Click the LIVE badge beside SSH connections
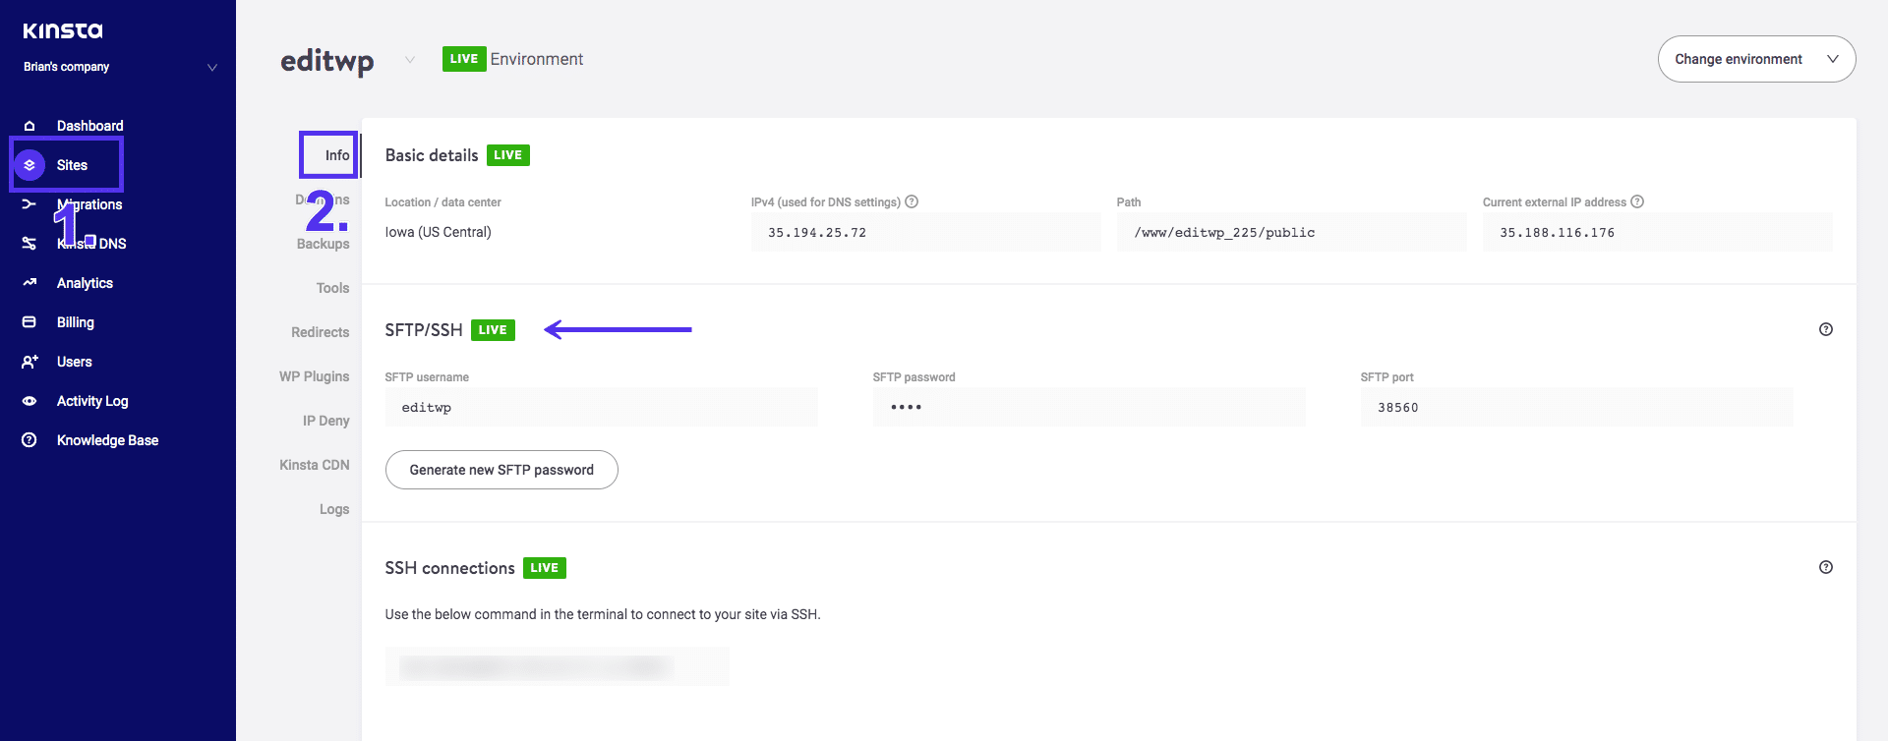The width and height of the screenshot is (1888, 741). (545, 568)
